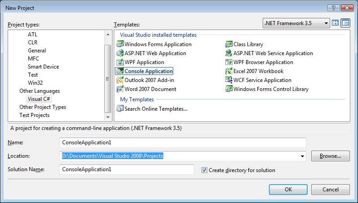
Task: Select the Outlook 2007 Add-in icon
Action: pyautogui.click(x=120, y=80)
